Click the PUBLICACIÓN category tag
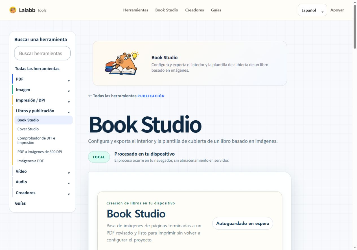Screen dimensions: 357x250 [151, 96]
